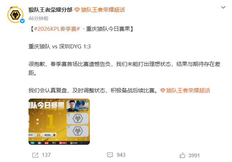232x162 pixels.
Task: Click the title text 重庆狼队今日赛果
Action: click(x=108, y=29)
